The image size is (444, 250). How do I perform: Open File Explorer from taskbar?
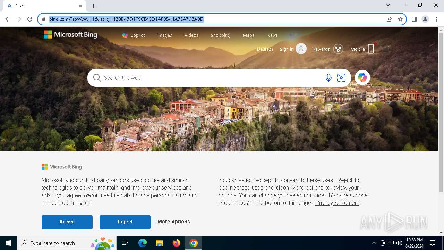coord(159,243)
